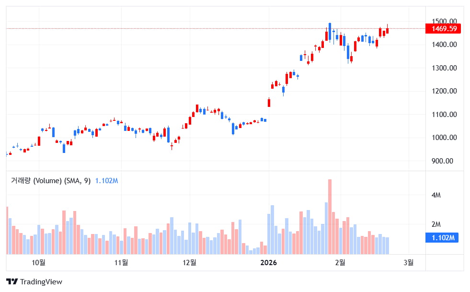Click the red 1469.59 current price tag
Image resolution: width=470 pixels, height=292 pixels.
click(x=443, y=29)
